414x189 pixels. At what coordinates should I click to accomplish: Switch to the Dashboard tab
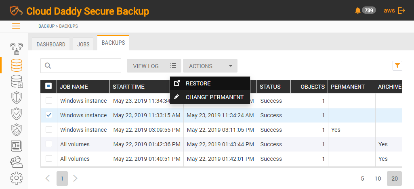tap(51, 45)
